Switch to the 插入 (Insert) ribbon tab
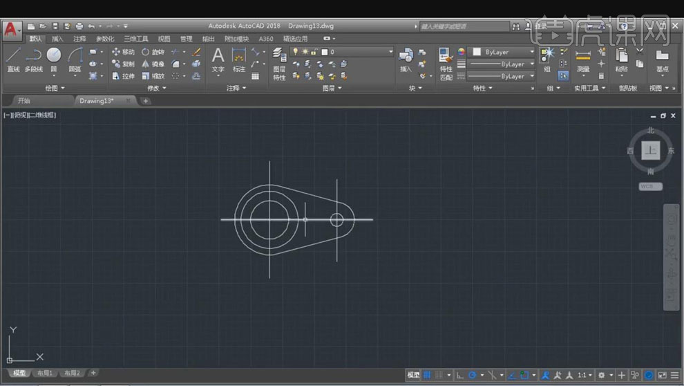Viewport: 684px width, 386px height. (57, 39)
